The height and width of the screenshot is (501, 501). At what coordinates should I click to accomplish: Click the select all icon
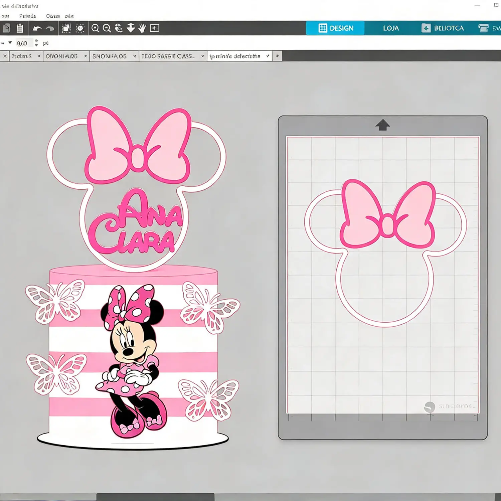coord(66,28)
